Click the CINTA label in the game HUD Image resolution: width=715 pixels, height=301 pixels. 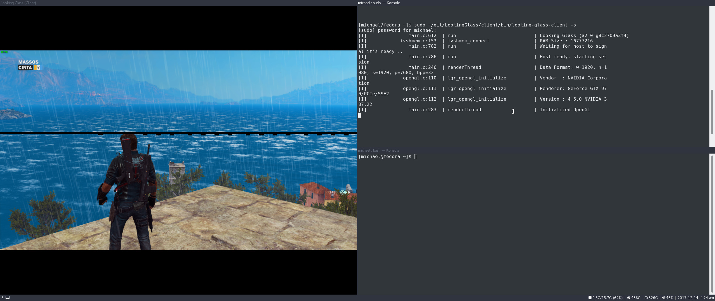(25, 67)
